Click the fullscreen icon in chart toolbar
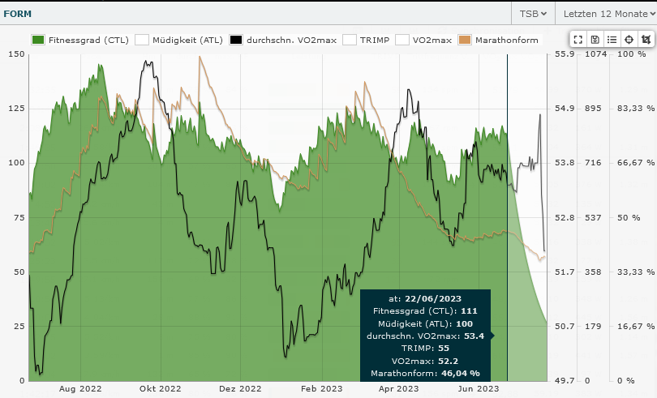 [578, 39]
